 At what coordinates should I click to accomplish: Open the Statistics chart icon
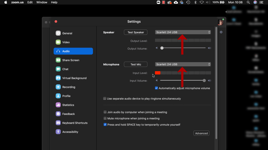point(58,105)
